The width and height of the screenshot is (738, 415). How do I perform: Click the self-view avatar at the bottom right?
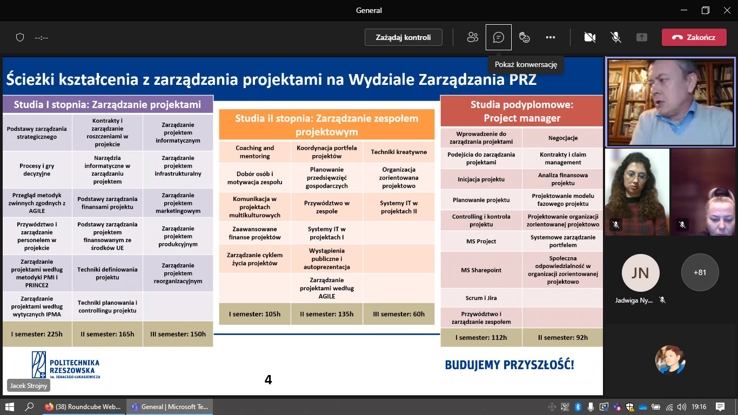(670, 360)
